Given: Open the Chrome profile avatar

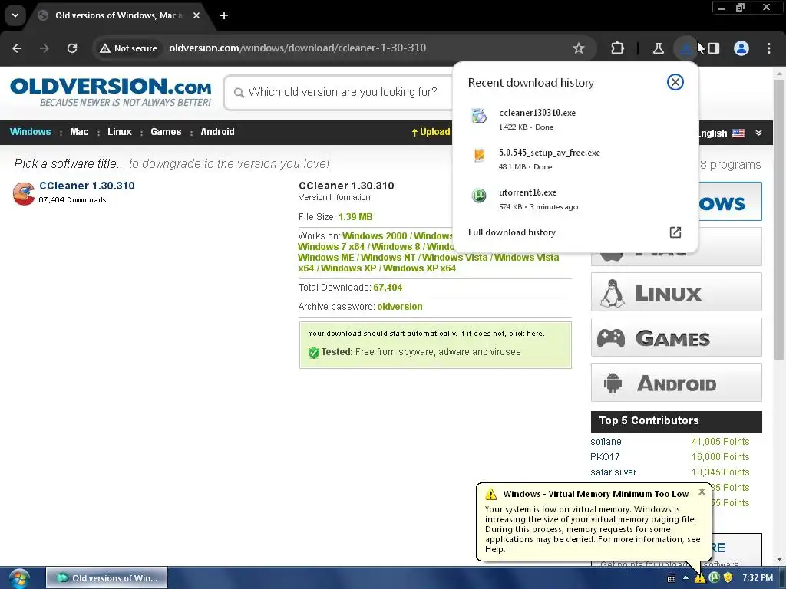Looking at the screenshot, I should tap(741, 48).
